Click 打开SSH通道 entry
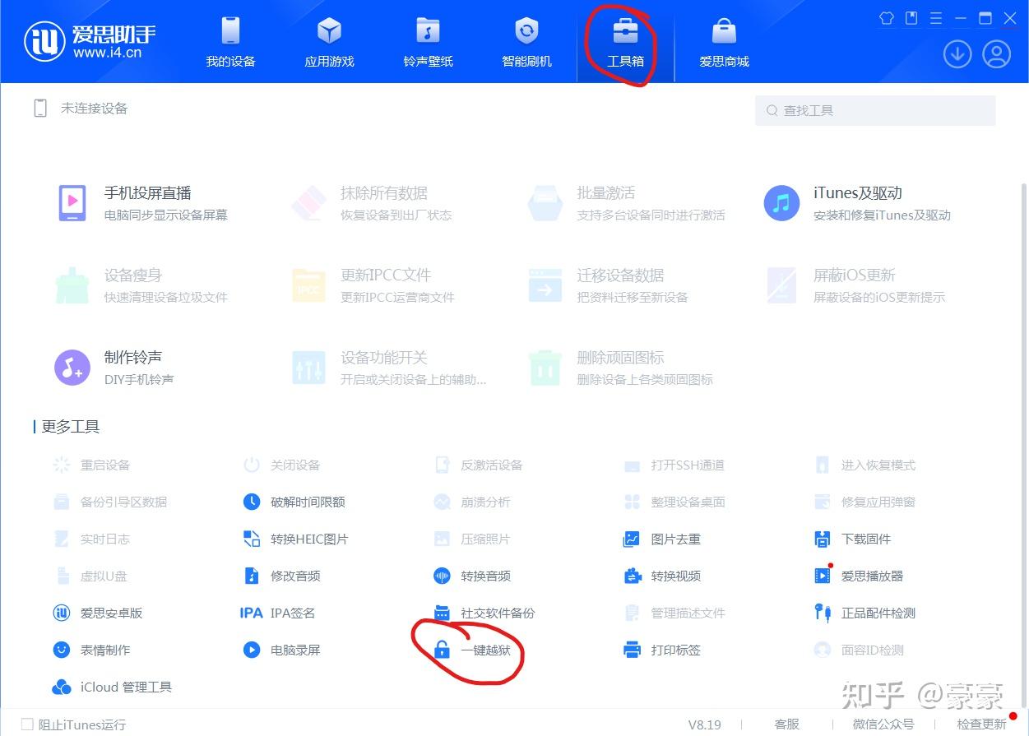 pyautogui.click(x=674, y=465)
